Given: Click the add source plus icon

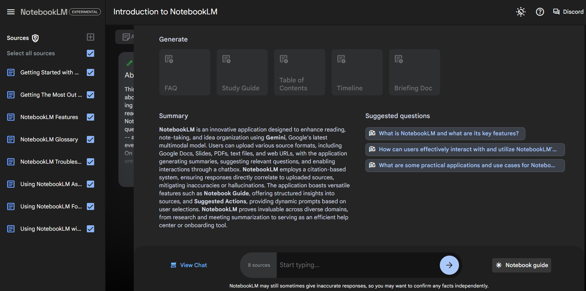Looking at the screenshot, I should (91, 37).
